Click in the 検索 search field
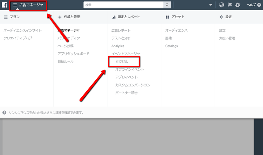 coord(123,5)
